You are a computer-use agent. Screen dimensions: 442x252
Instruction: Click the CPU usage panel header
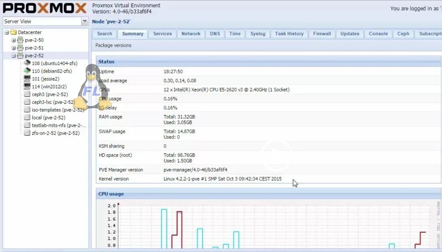pyautogui.click(x=269, y=194)
